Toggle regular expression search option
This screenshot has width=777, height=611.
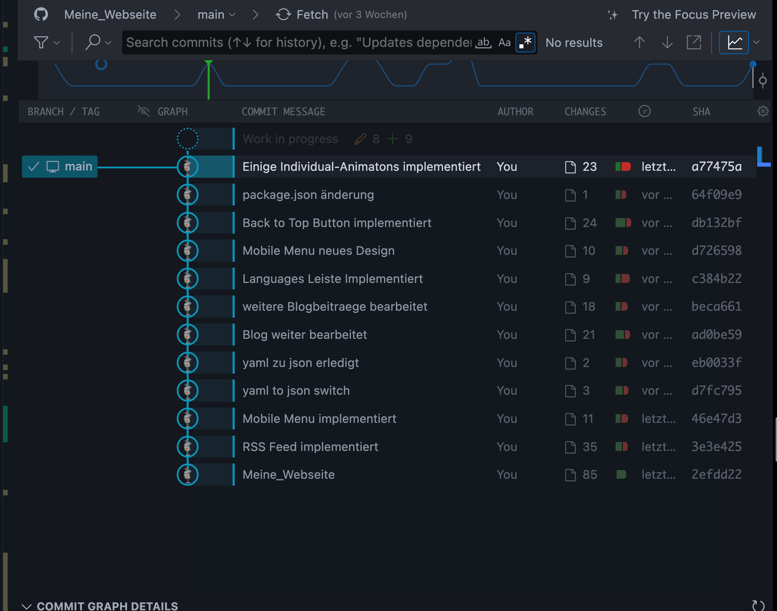[525, 43]
